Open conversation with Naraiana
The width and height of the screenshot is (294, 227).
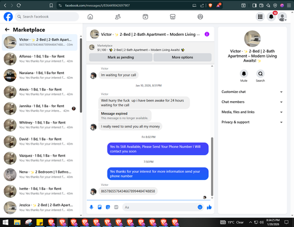point(39,75)
